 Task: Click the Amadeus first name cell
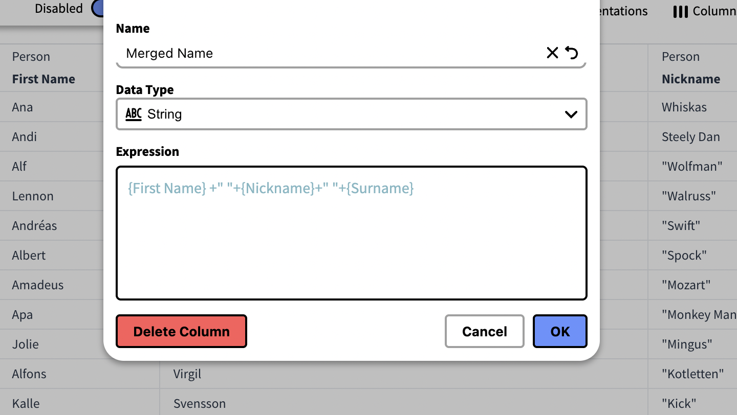[38, 285]
